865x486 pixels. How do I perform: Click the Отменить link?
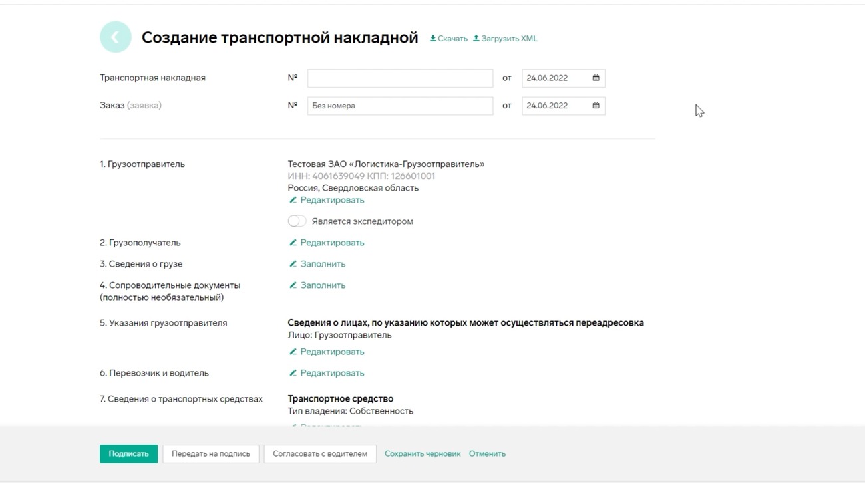point(487,454)
